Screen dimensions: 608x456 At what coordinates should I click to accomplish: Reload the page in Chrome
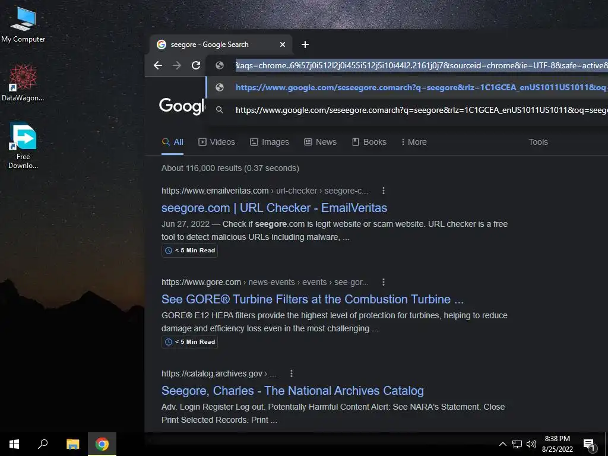pyautogui.click(x=196, y=65)
